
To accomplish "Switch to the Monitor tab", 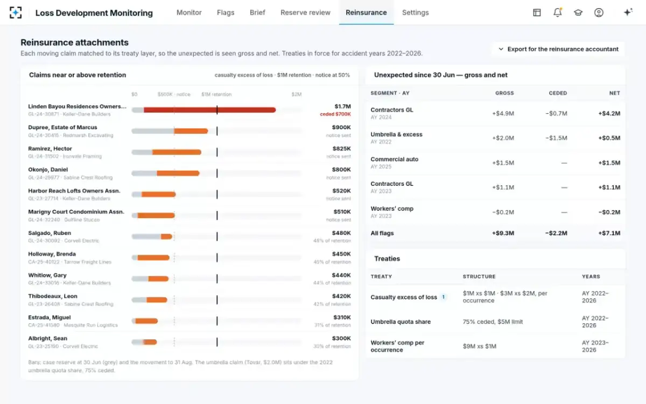I will (x=189, y=12).
